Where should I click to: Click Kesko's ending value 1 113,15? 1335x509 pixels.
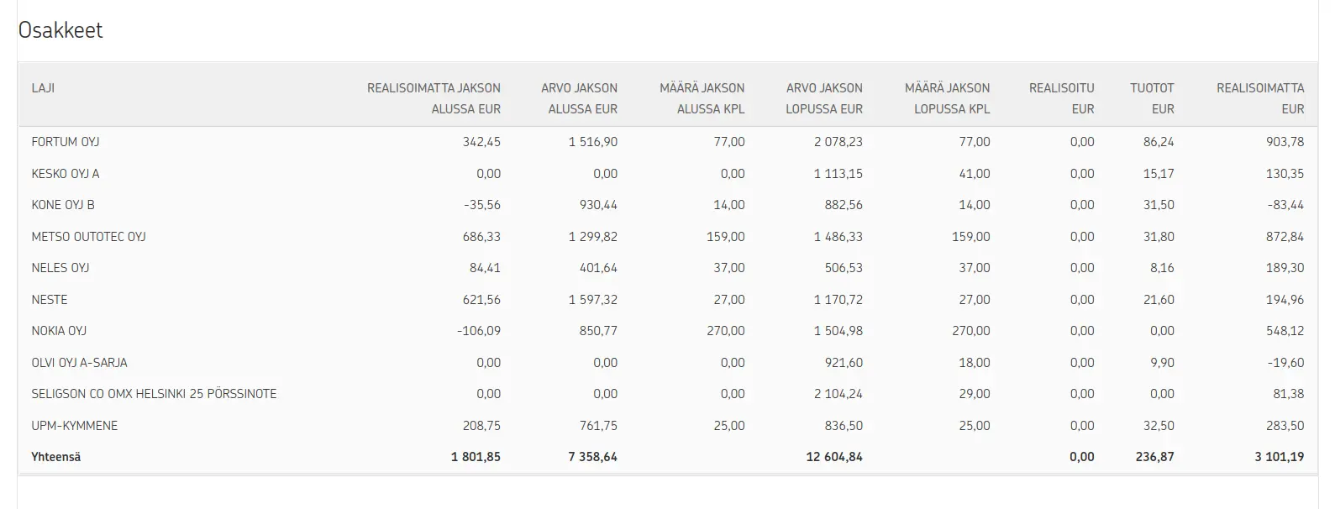tap(838, 174)
